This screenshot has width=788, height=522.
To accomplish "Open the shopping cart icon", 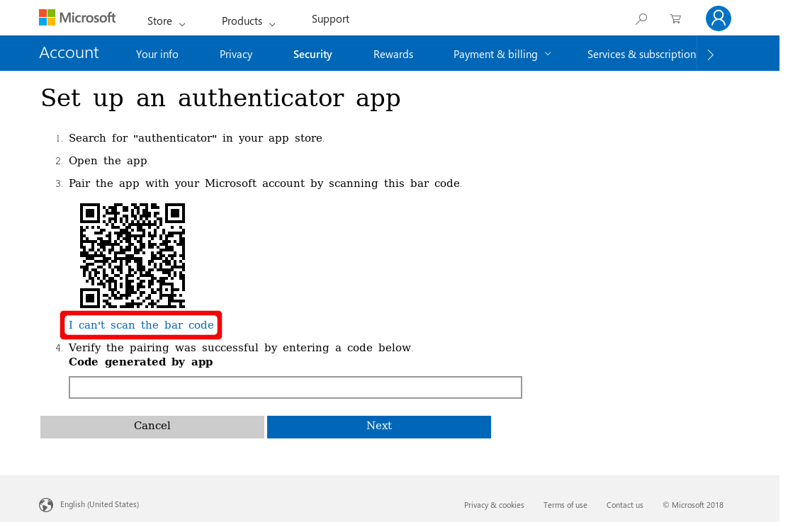I will pyautogui.click(x=675, y=19).
